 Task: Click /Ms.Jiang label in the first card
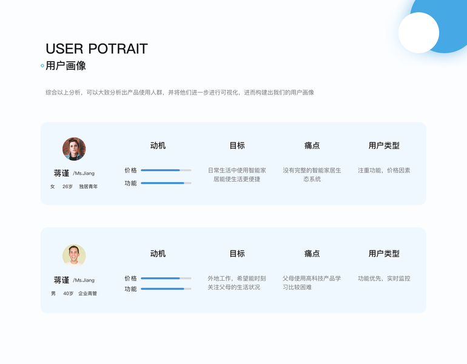point(84,174)
